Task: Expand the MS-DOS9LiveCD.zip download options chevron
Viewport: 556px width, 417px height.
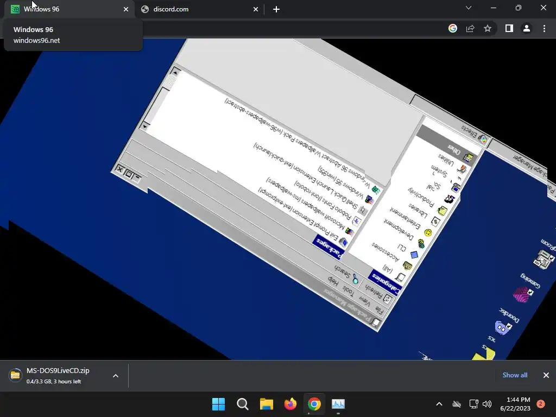Action: click(x=116, y=376)
